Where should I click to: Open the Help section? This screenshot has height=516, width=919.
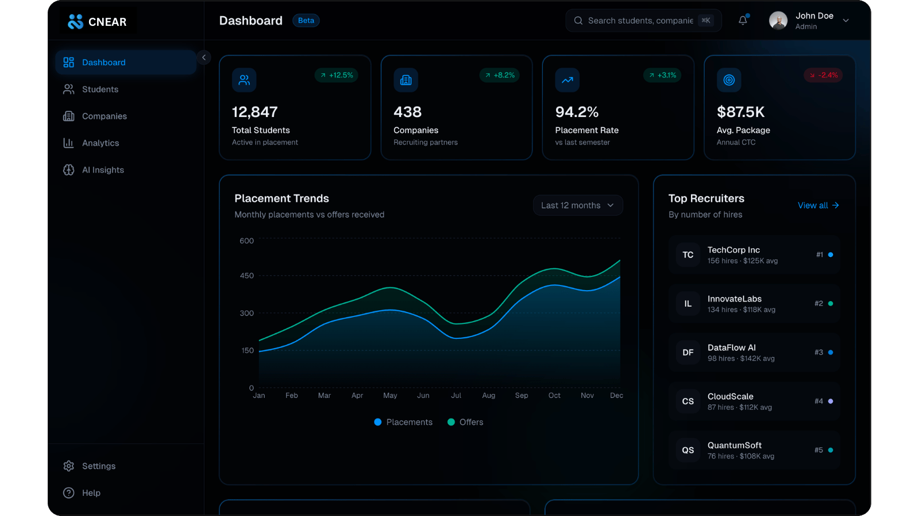91,492
